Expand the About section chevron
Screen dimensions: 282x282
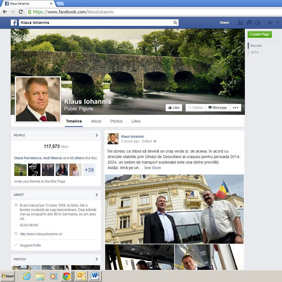point(97,195)
